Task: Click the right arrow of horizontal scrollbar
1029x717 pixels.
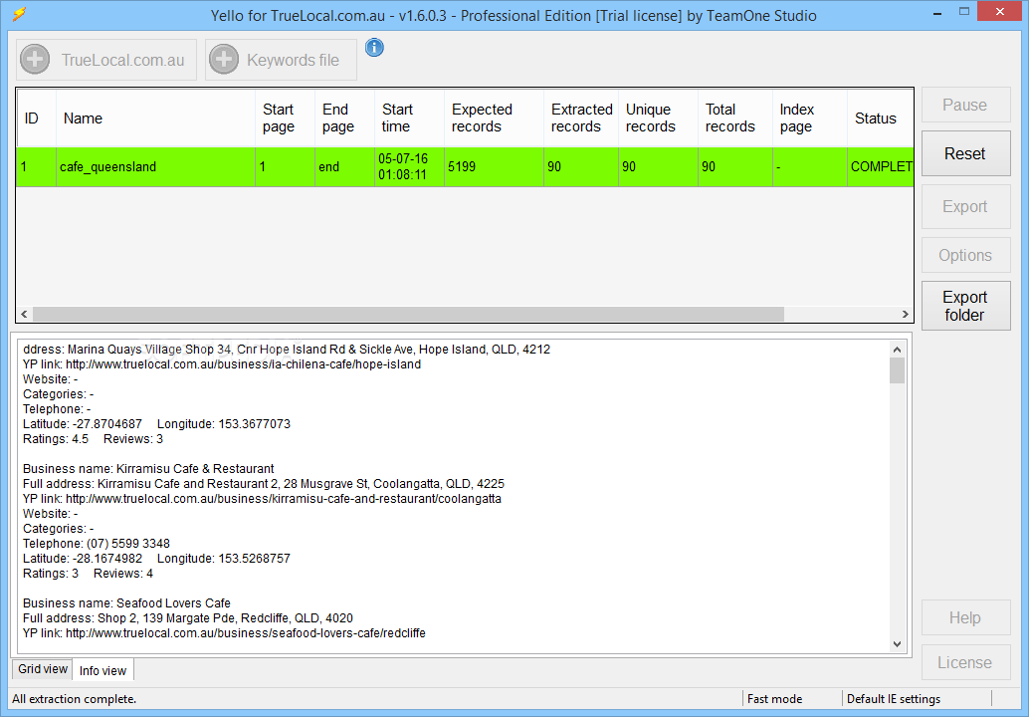Action: [x=905, y=315]
